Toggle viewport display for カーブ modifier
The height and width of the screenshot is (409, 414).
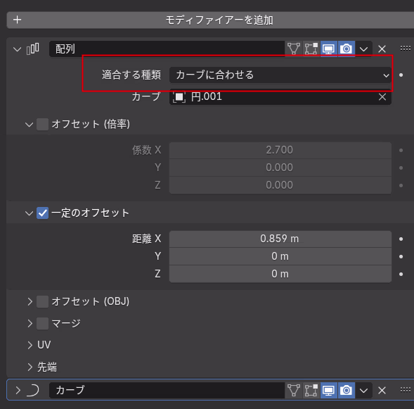coord(328,390)
